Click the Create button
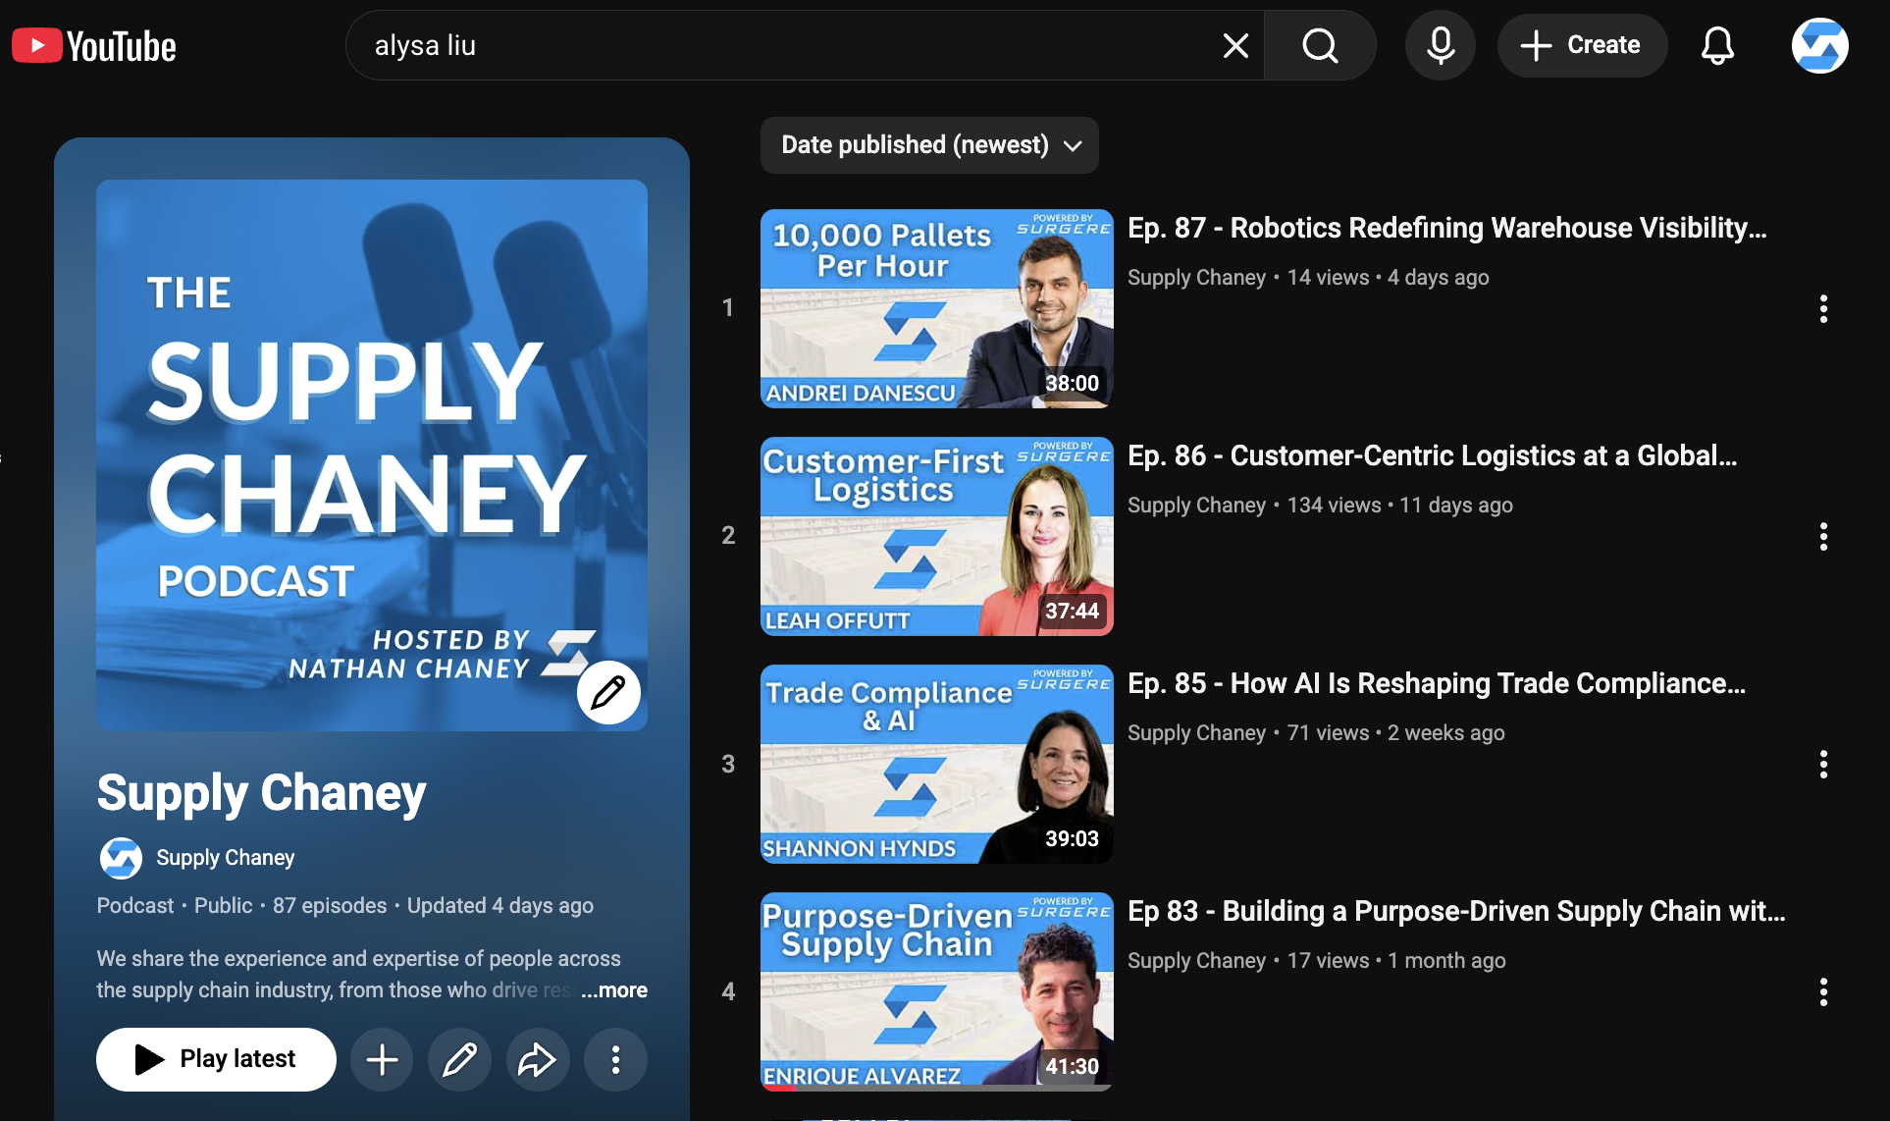Viewport: 1890px width, 1121px height. coord(1581,45)
